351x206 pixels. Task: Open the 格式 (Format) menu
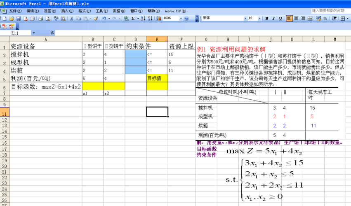click(85, 11)
